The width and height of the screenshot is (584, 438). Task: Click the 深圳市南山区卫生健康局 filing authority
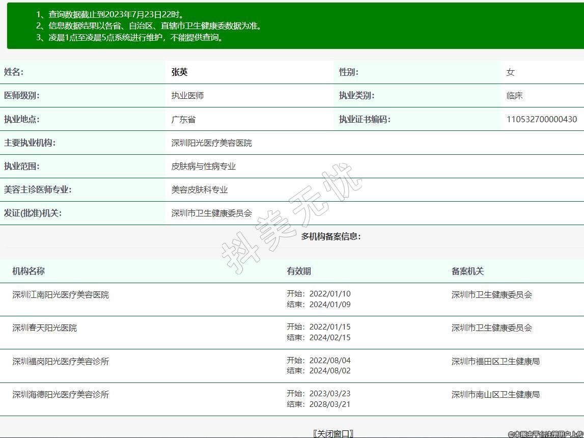[495, 395]
